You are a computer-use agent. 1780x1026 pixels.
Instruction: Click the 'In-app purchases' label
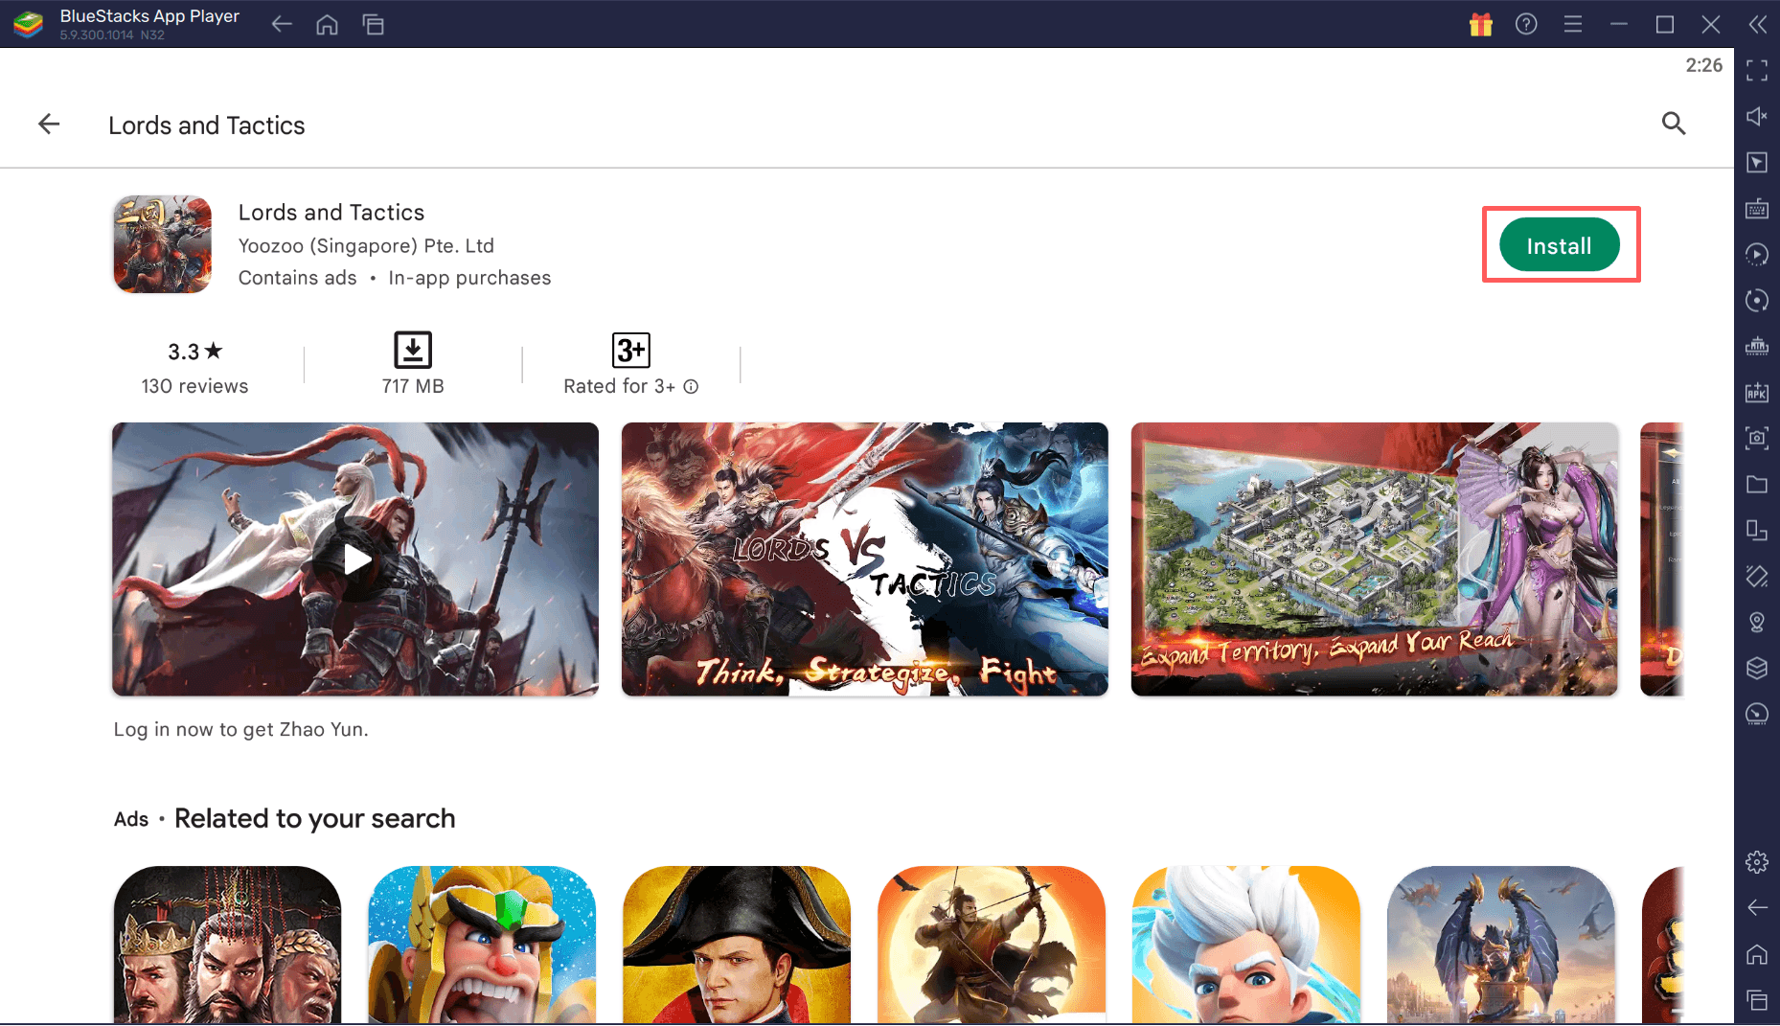pyautogui.click(x=469, y=278)
